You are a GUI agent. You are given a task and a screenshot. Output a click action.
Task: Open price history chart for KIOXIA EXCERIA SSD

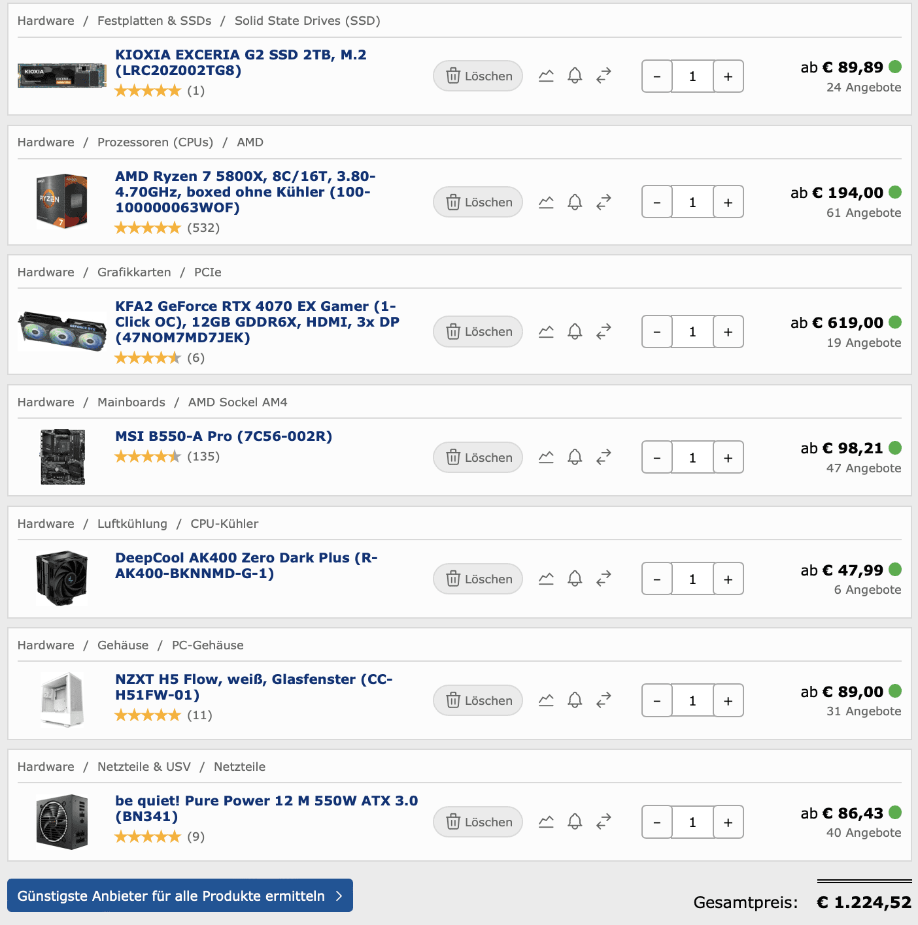tap(546, 76)
